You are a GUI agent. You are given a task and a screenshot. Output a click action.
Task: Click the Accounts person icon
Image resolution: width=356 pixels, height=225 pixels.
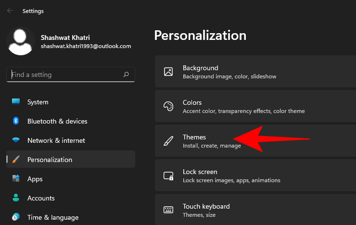pos(16,198)
